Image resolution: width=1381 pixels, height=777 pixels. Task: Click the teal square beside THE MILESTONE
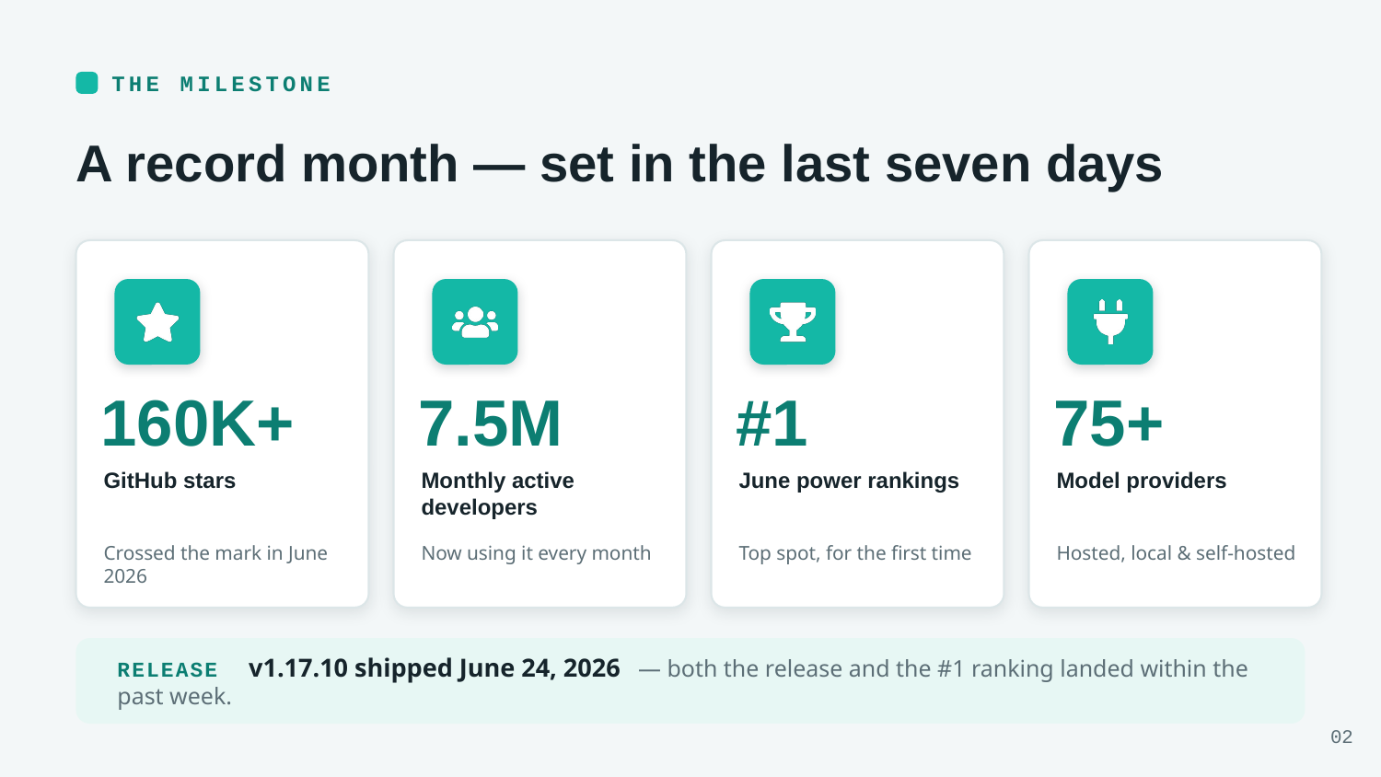click(87, 83)
